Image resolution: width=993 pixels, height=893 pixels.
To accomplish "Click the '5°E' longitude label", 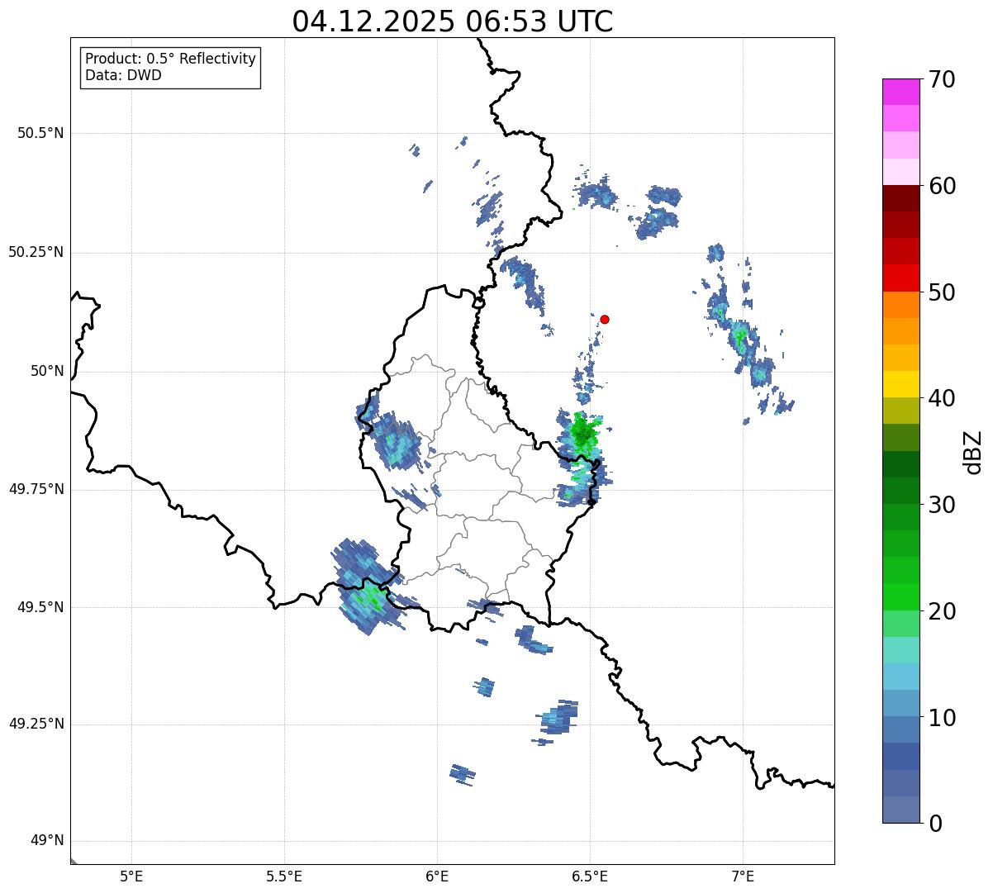I will [x=131, y=876].
